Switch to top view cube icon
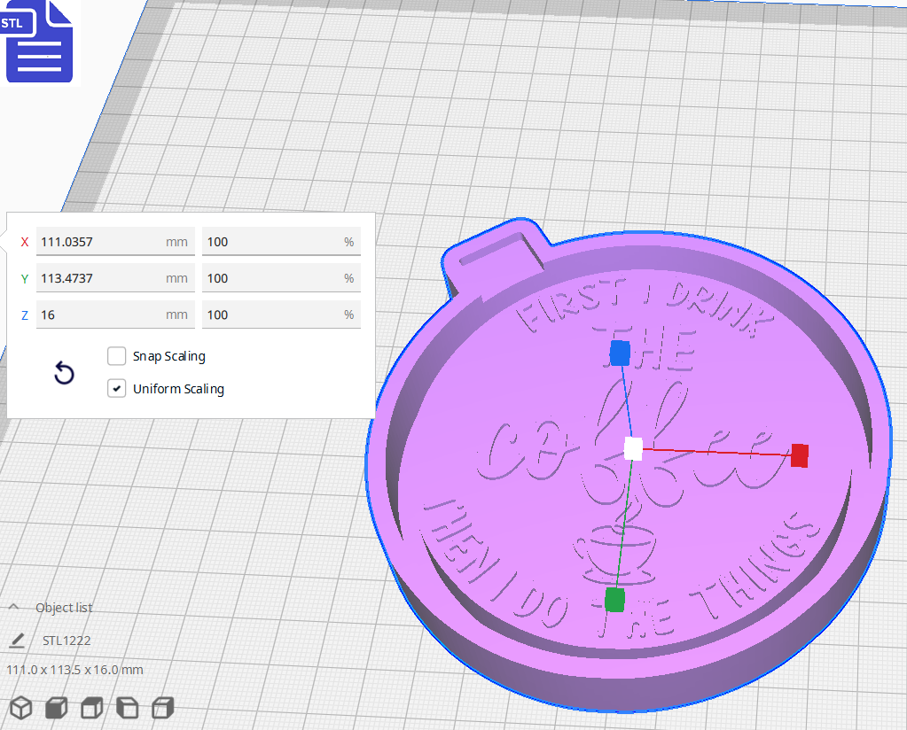The image size is (907, 730). 90,708
